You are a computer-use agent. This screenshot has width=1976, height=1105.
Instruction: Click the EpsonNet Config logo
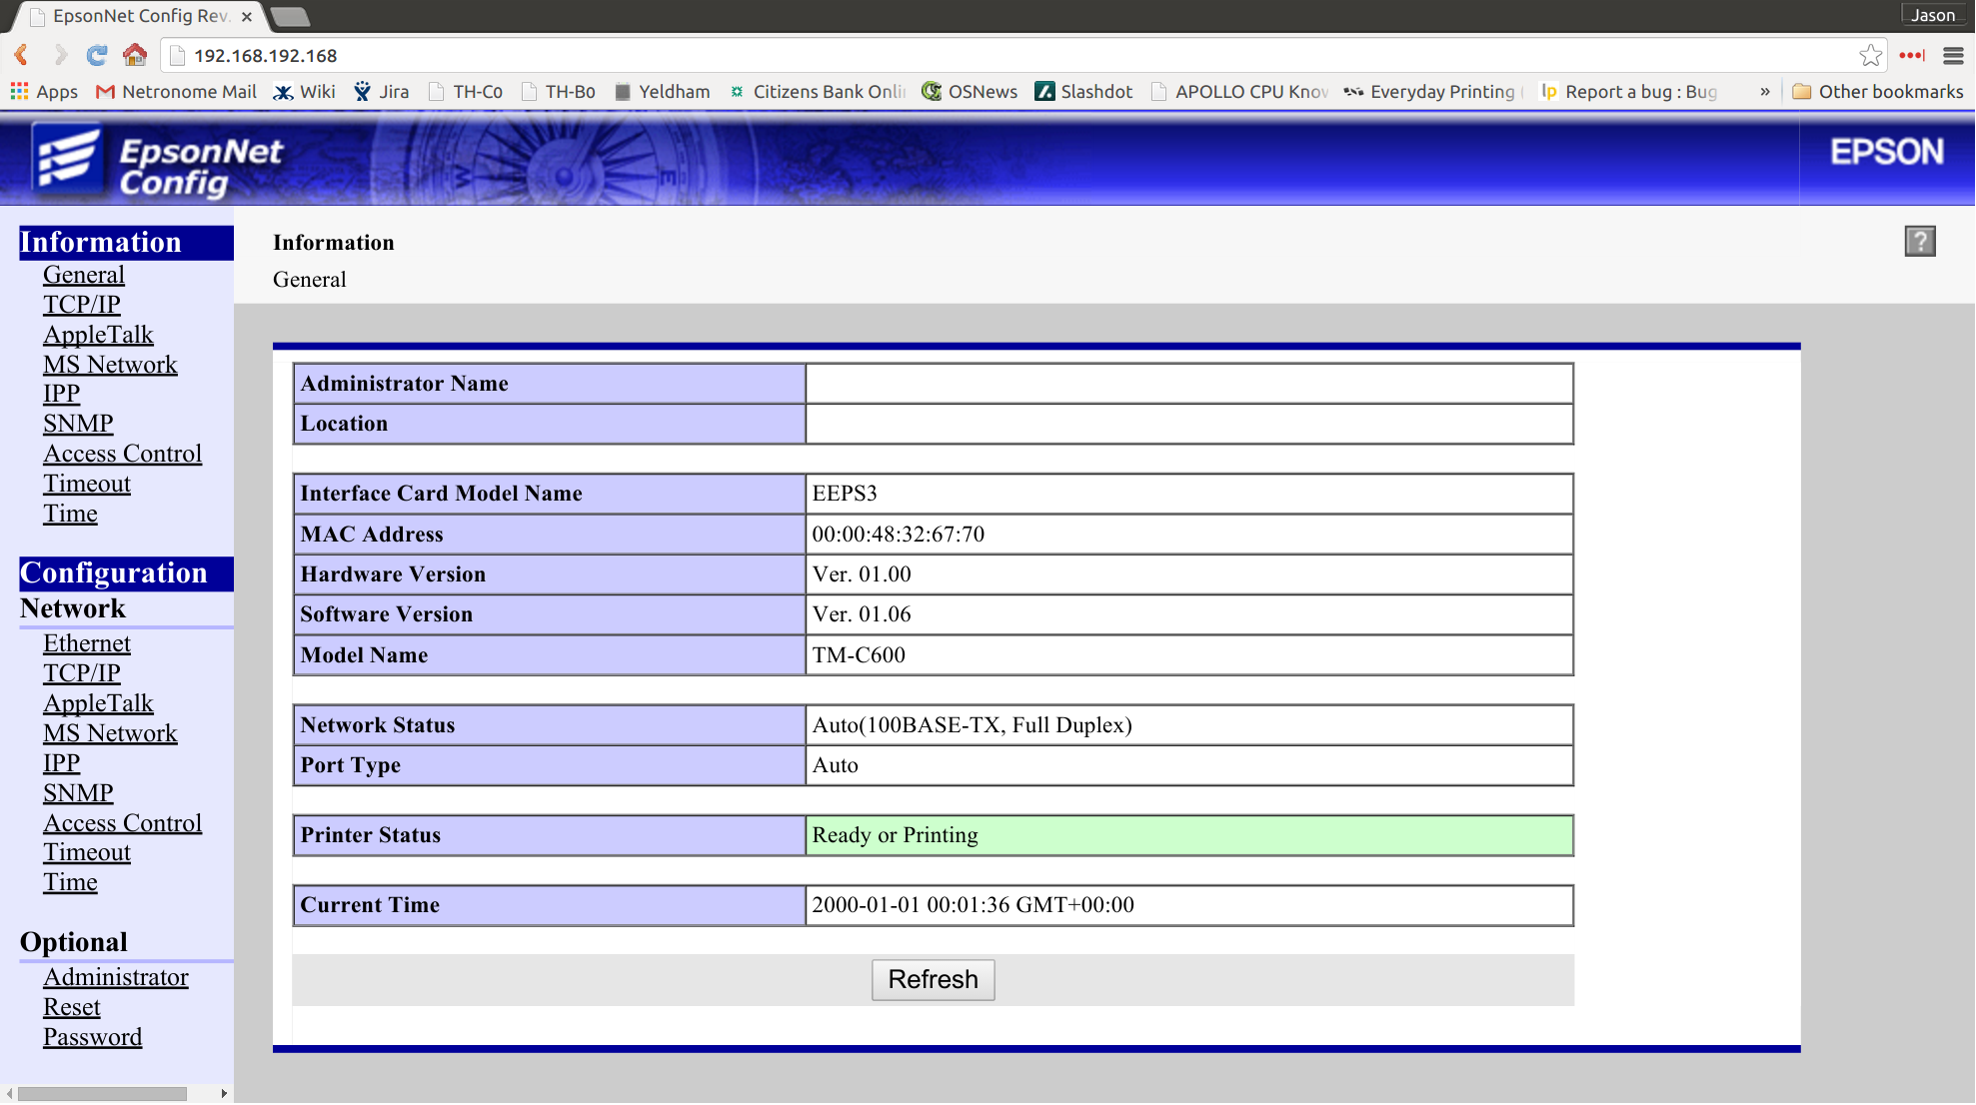pos(158,160)
